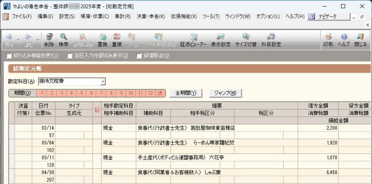This screenshot has width=372, height=184.
Task: Select month 10 in period bar
Action: (x=131, y=93)
